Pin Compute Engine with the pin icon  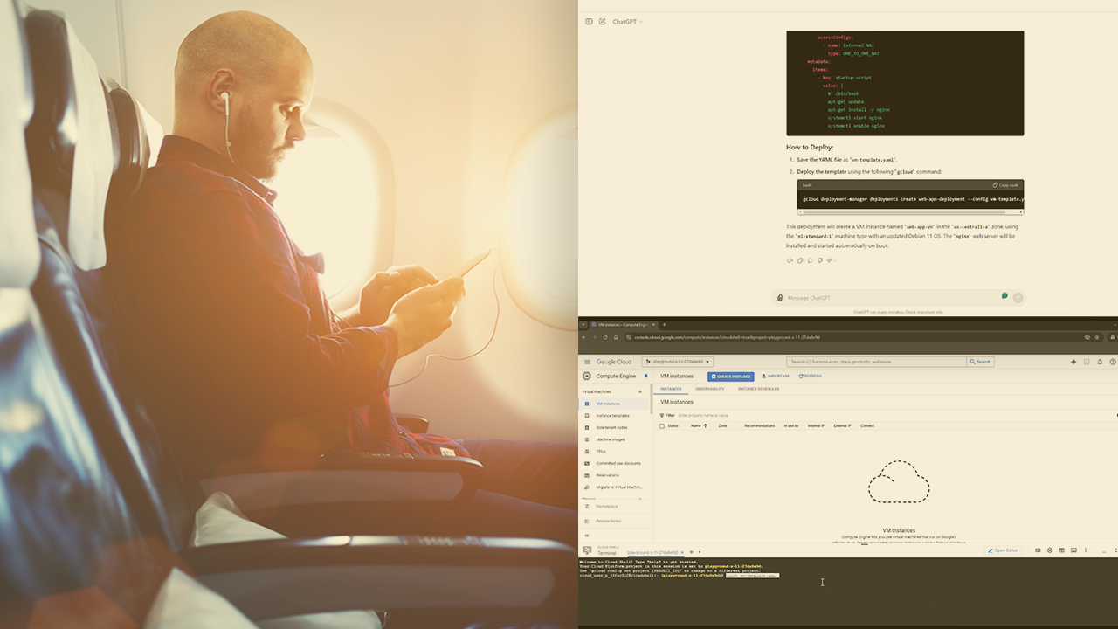646,376
